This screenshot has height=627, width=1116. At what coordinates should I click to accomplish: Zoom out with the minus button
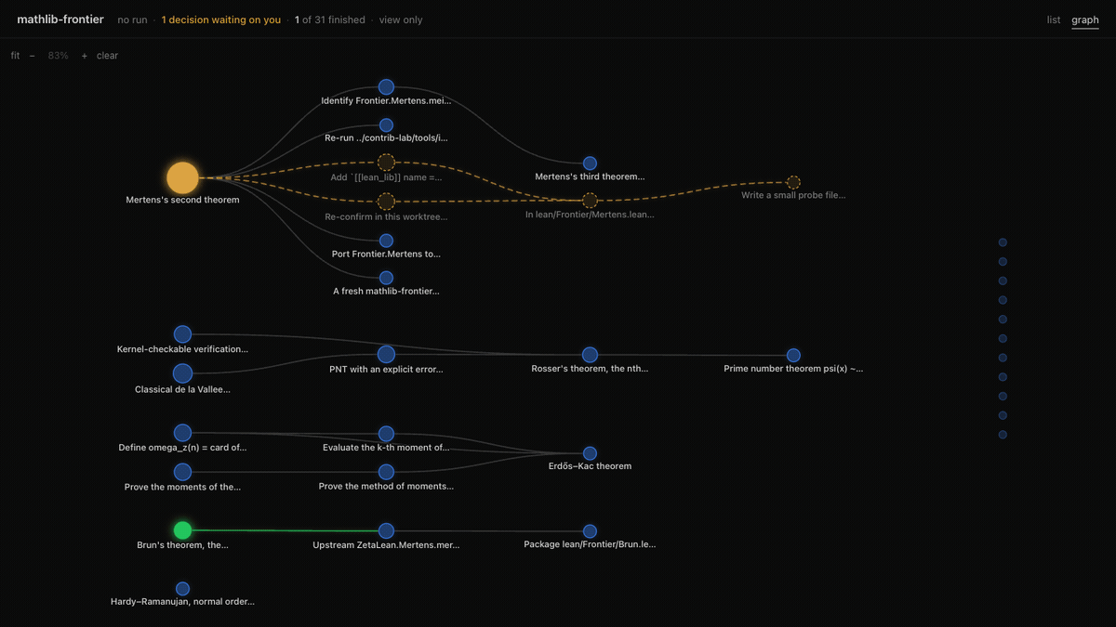tap(32, 56)
